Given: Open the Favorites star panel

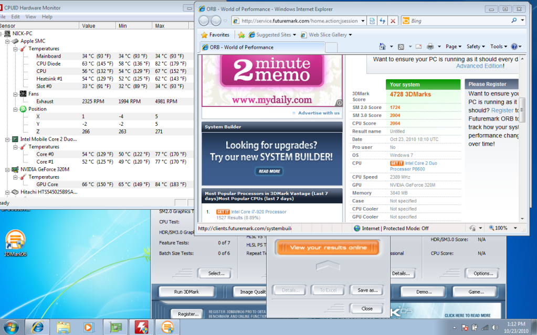Looking at the screenshot, I should click(x=215, y=35).
